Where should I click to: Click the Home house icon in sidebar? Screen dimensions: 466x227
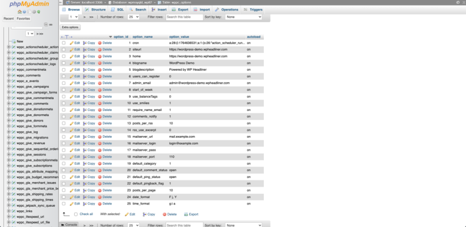[x=20, y=12]
